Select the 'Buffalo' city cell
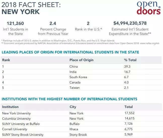163x138 pixels. tap(75, 124)
